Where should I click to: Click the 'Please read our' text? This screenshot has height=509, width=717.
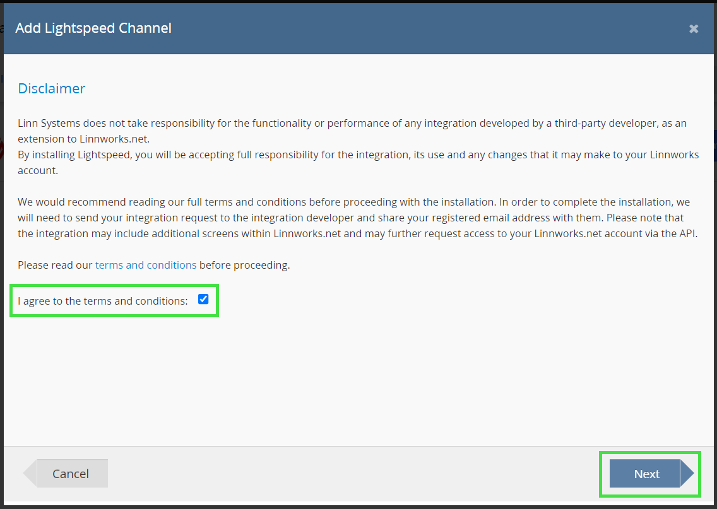55,265
